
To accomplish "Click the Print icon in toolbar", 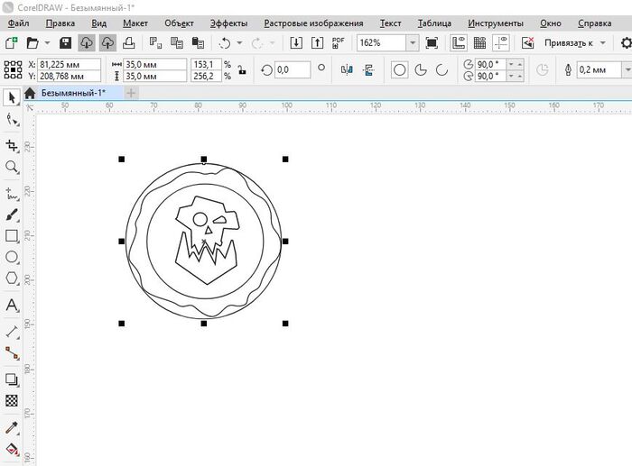I will pos(130,42).
